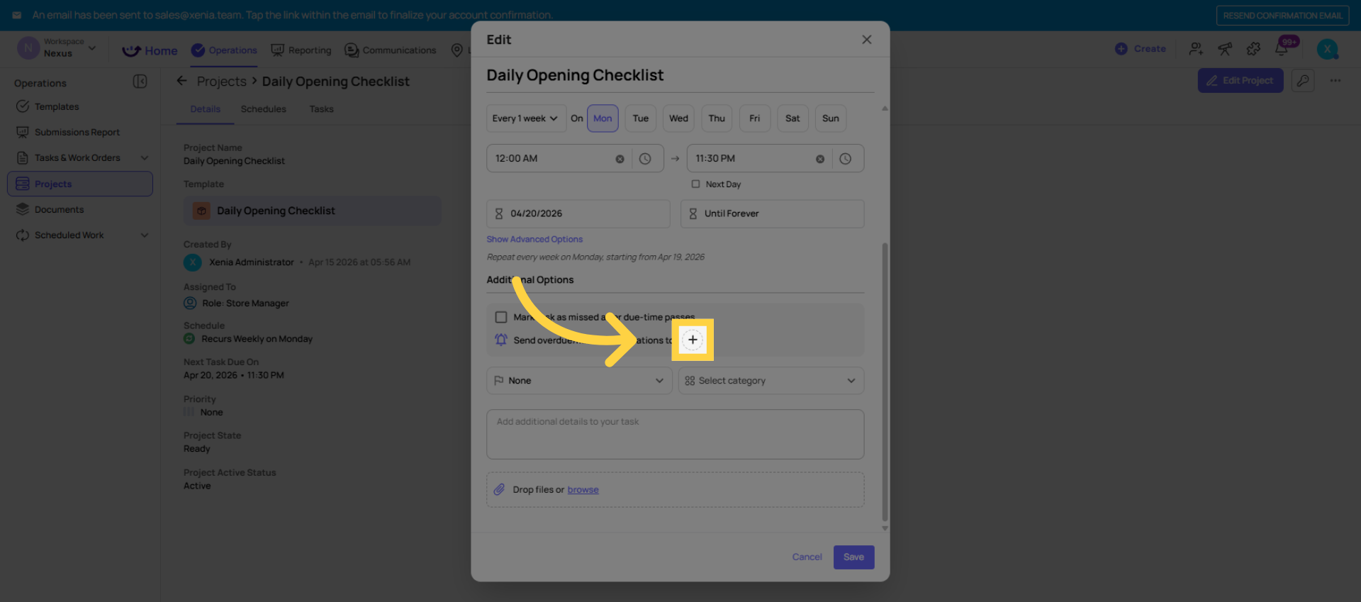The width and height of the screenshot is (1361, 602).
Task: Collapse the Operations sidebar panel
Action: (140, 82)
